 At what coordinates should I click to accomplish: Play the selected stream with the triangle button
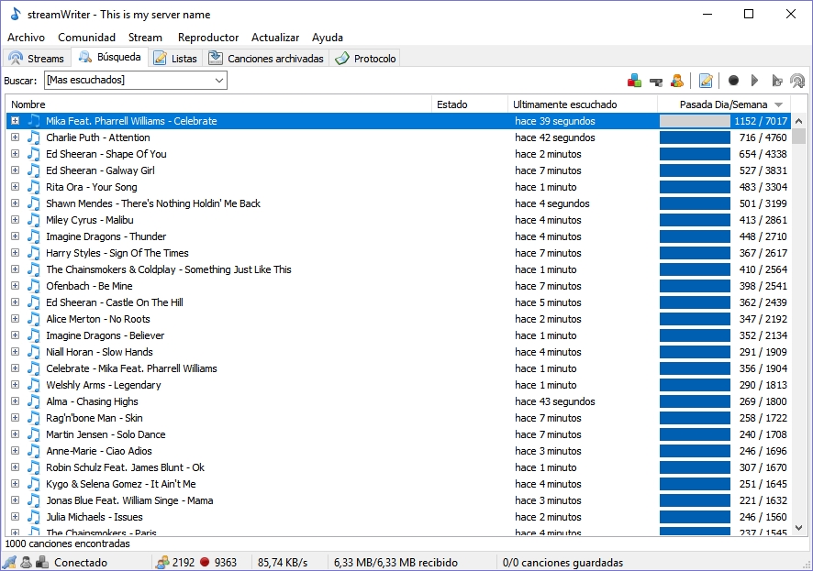pos(754,81)
